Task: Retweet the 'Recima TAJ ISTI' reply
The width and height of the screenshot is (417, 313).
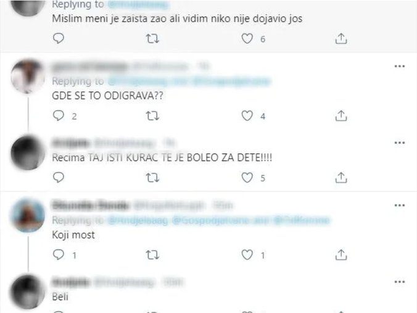Action: pos(152,178)
